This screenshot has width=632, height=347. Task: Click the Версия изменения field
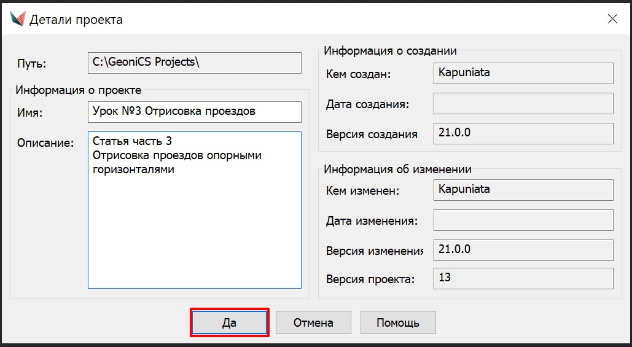pyautogui.click(x=523, y=250)
